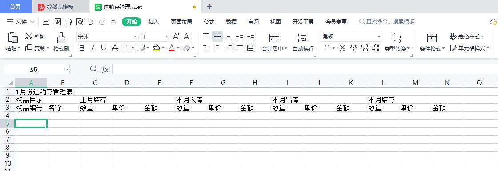Click the Print icon in quick access toolbar
Image resolution: width=498 pixels, height=171 pixels.
tap(68, 22)
